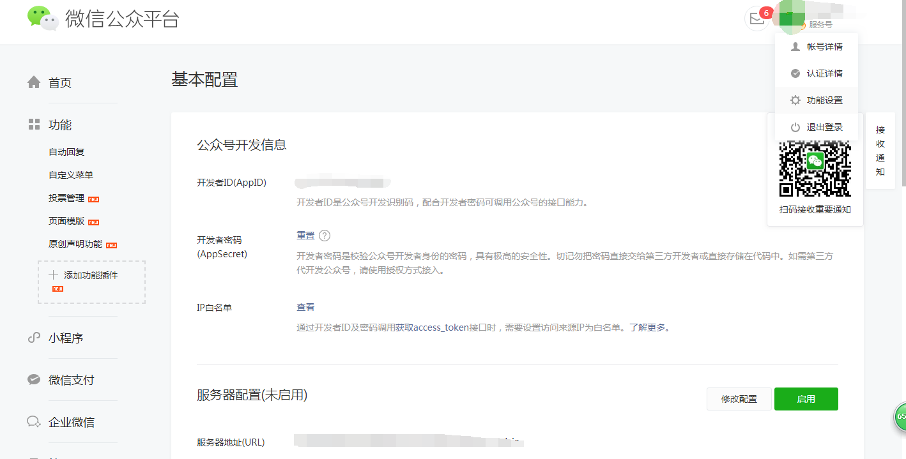Image resolution: width=906 pixels, height=459 pixels.
Task: Open 投票管理 in the sidebar
Action: click(66, 198)
